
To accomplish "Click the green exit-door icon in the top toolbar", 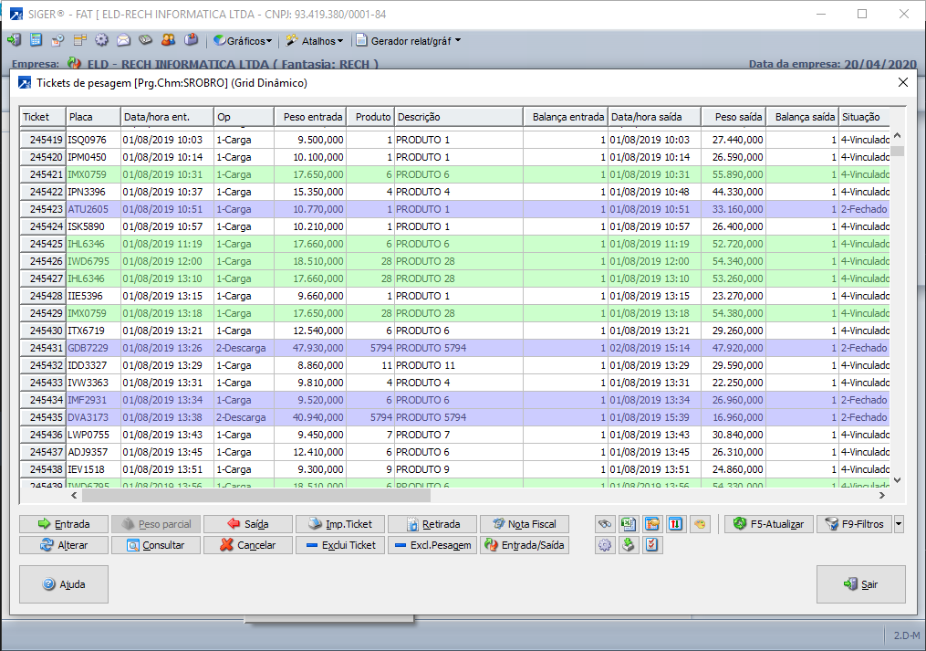I will (14, 40).
